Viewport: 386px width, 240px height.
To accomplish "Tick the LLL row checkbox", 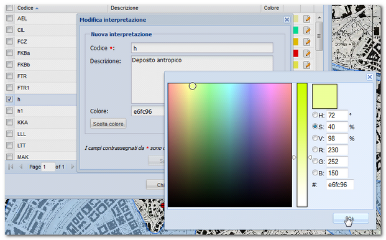I will [x=9, y=134].
